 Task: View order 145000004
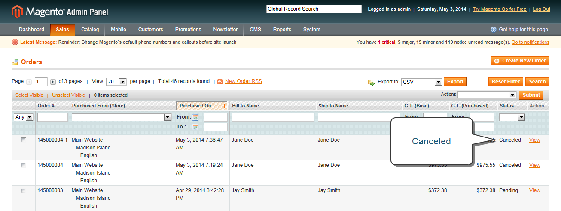tap(535, 165)
